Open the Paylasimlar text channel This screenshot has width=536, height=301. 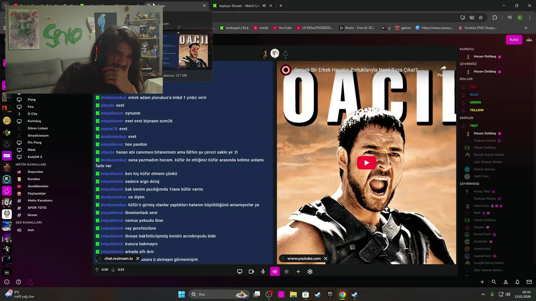click(36, 194)
